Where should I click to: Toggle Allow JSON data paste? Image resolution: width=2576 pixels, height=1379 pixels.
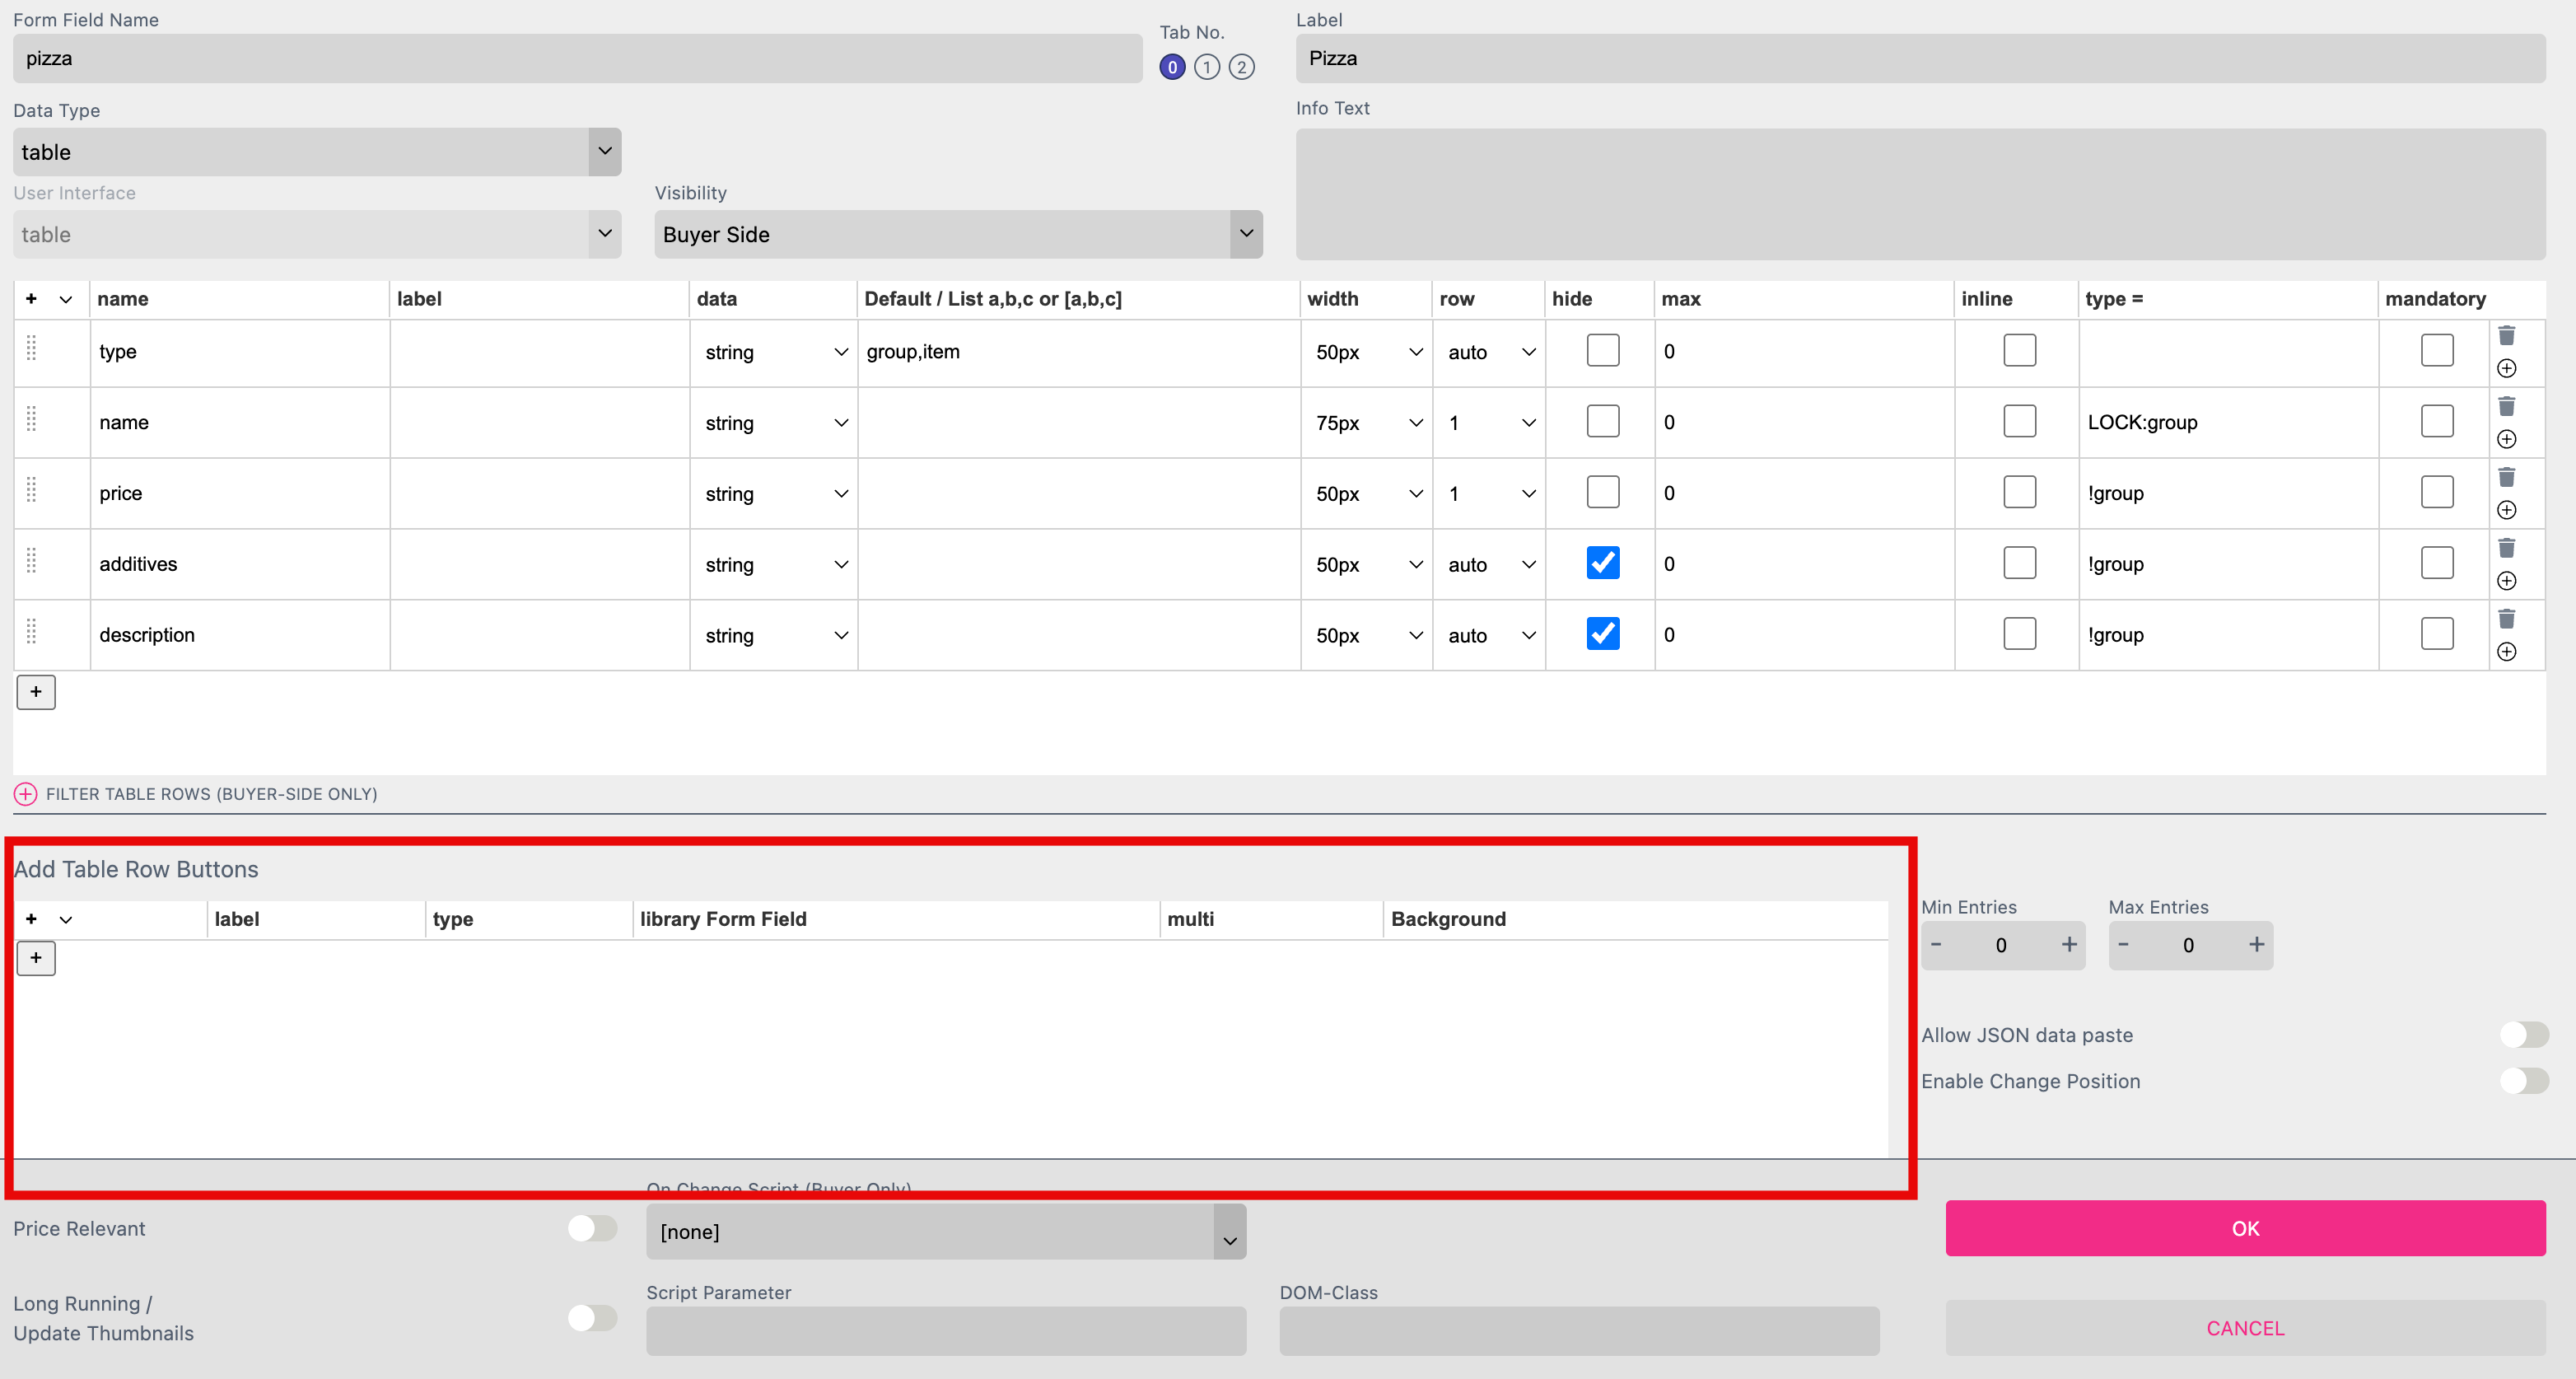(2523, 1035)
